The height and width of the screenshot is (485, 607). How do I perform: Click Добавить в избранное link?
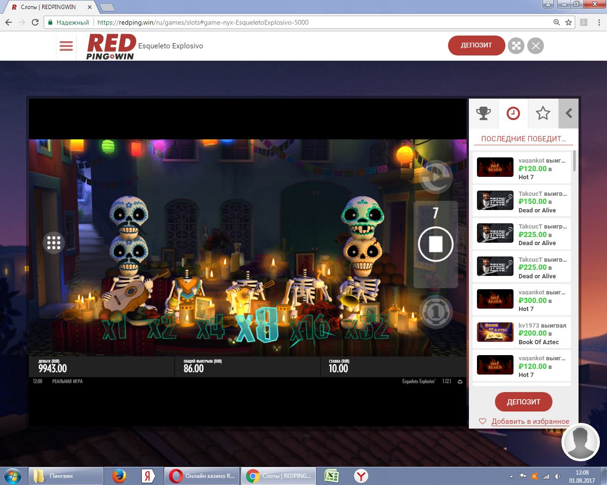coord(530,421)
